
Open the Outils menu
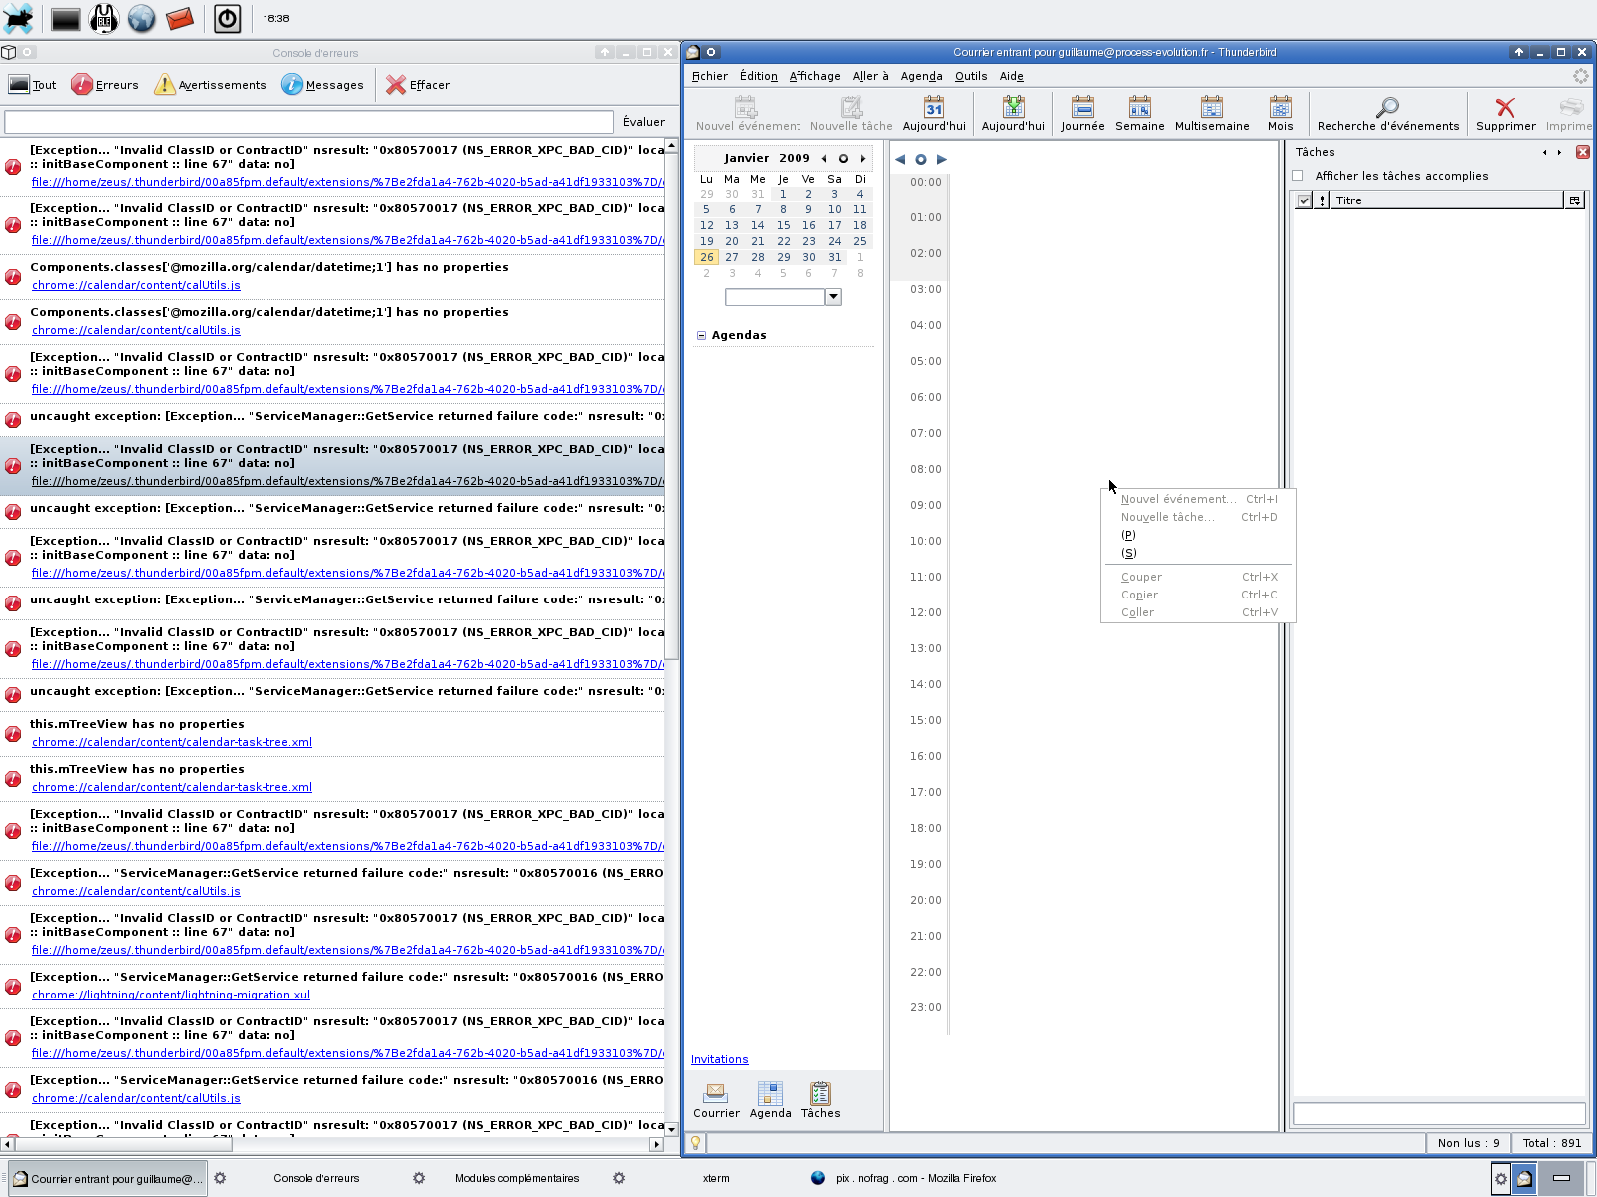click(x=970, y=76)
